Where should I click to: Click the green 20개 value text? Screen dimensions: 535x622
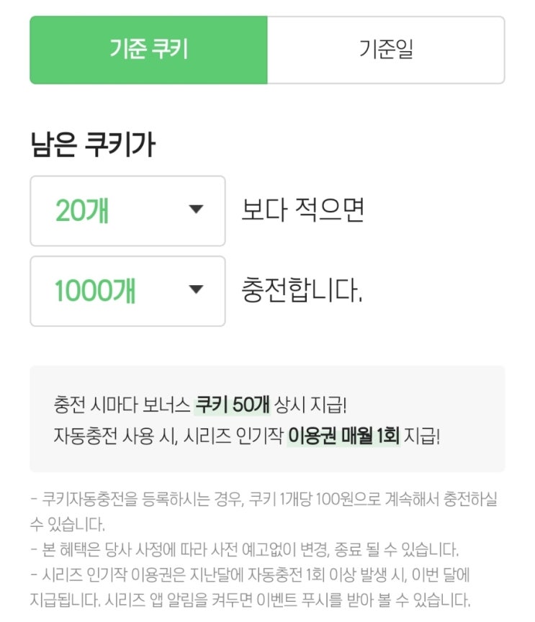(x=82, y=211)
